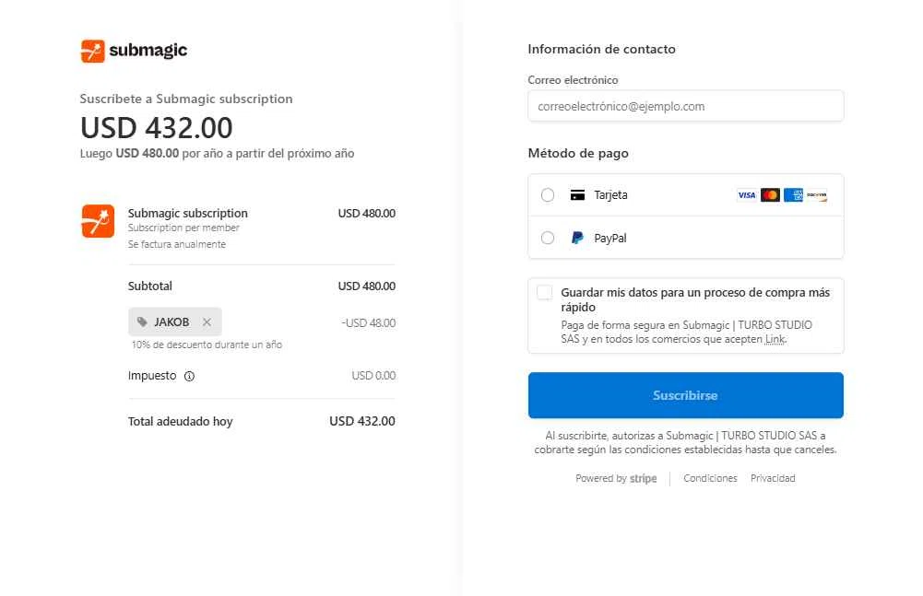Image resolution: width=923 pixels, height=596 pixels.
Task: Show tax info via Impuesto icon
Action: [190, 376]
